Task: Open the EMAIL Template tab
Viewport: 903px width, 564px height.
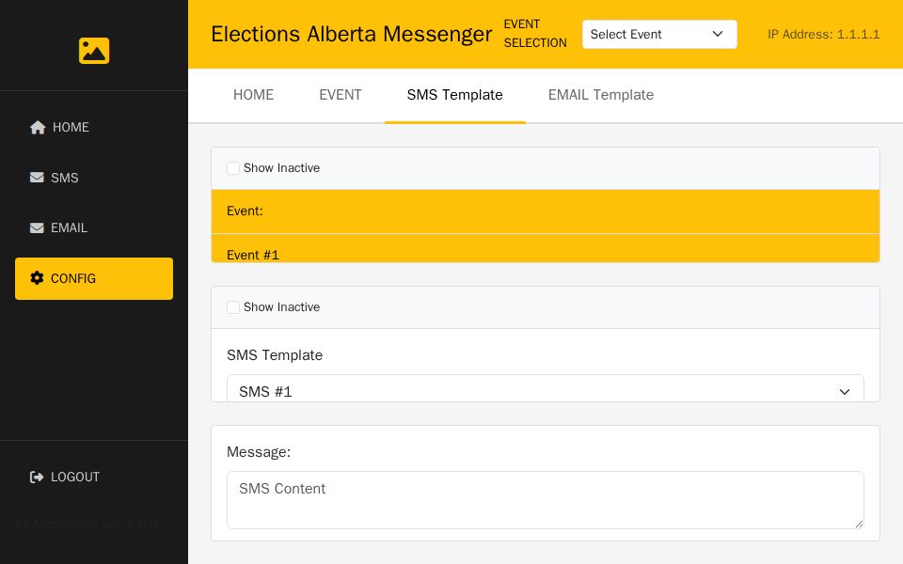Action: (x=601, y=95)
